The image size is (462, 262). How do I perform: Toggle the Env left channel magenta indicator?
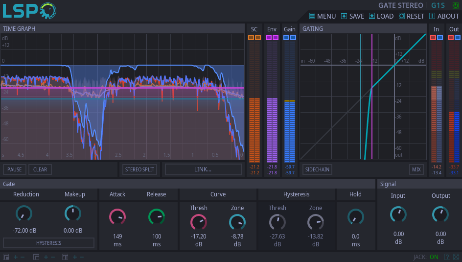pos(269,38)
